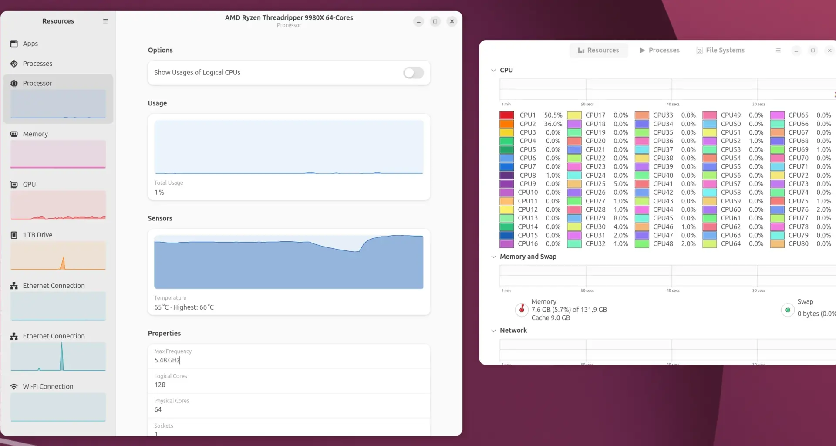Click '65 °C · Highest: 66 °C' temperature value
Image resolution: width=836 pixels, height=446 pixels.
click(184, 307)
